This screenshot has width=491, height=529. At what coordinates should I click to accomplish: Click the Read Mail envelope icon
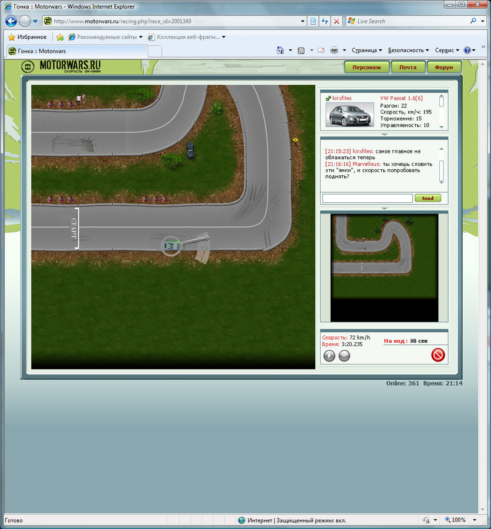click(x=321, y=51)
